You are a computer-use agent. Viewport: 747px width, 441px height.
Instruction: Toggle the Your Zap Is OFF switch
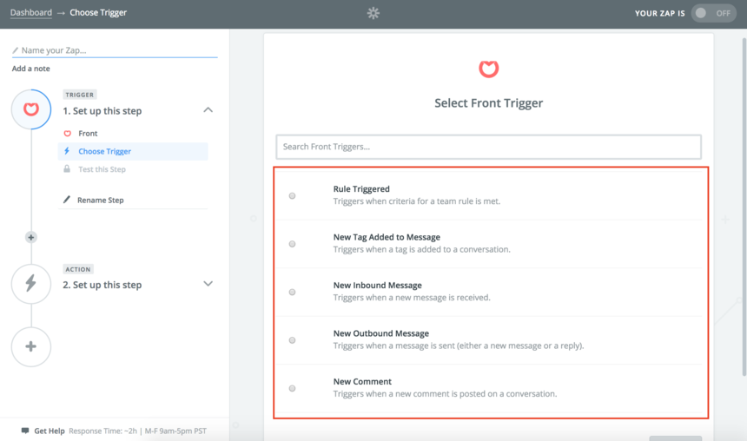coord(713,13)
